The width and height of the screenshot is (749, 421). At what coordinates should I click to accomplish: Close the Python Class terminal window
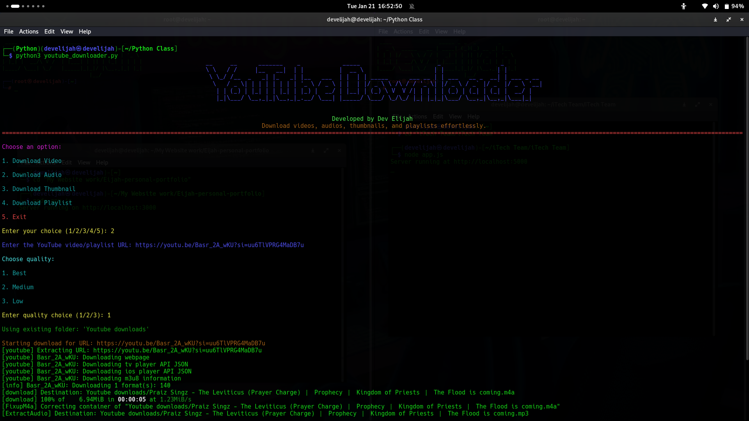coord(742,19)
